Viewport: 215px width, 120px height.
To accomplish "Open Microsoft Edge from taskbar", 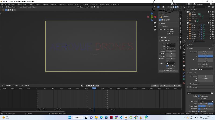I will pos(101,117).
